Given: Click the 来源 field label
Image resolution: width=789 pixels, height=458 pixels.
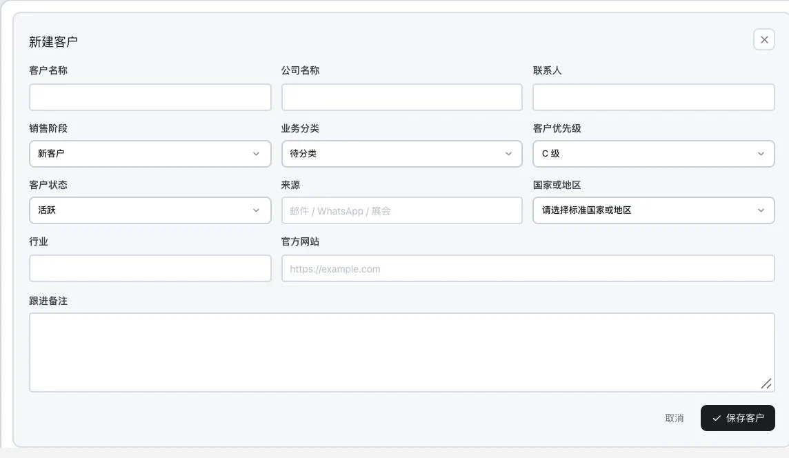Looking at the screenshot, I should click(291, 185).
